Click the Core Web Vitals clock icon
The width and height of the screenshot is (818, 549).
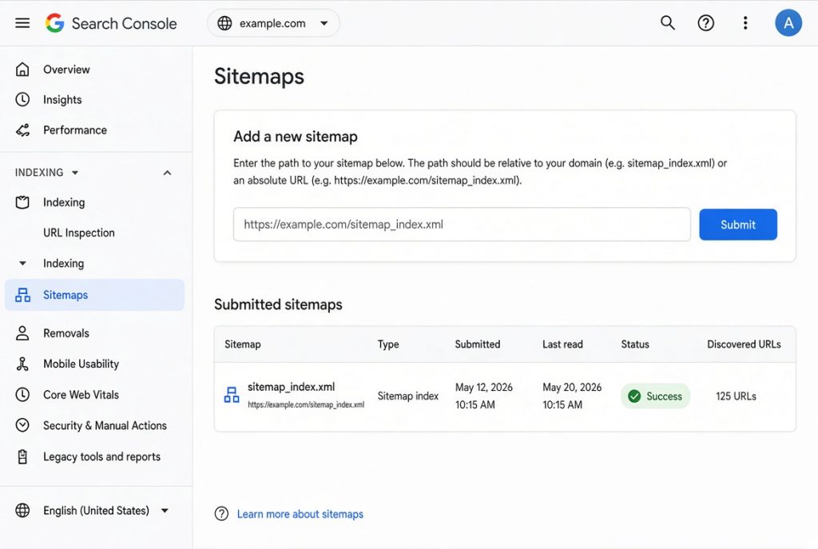[22, 395]
